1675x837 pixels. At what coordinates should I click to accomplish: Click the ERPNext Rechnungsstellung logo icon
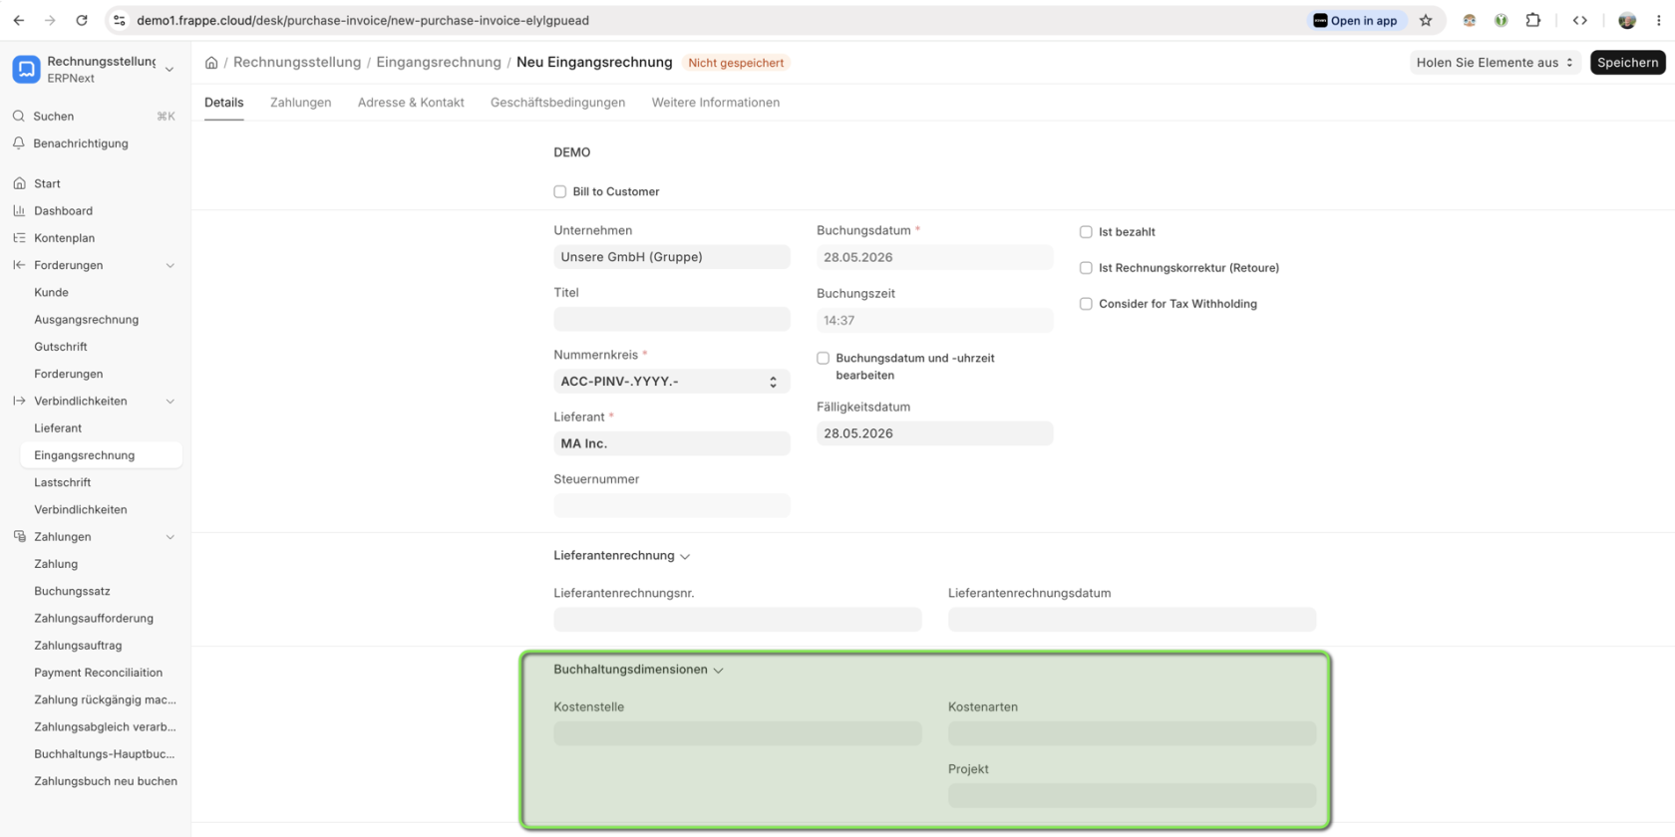[26, 69]
